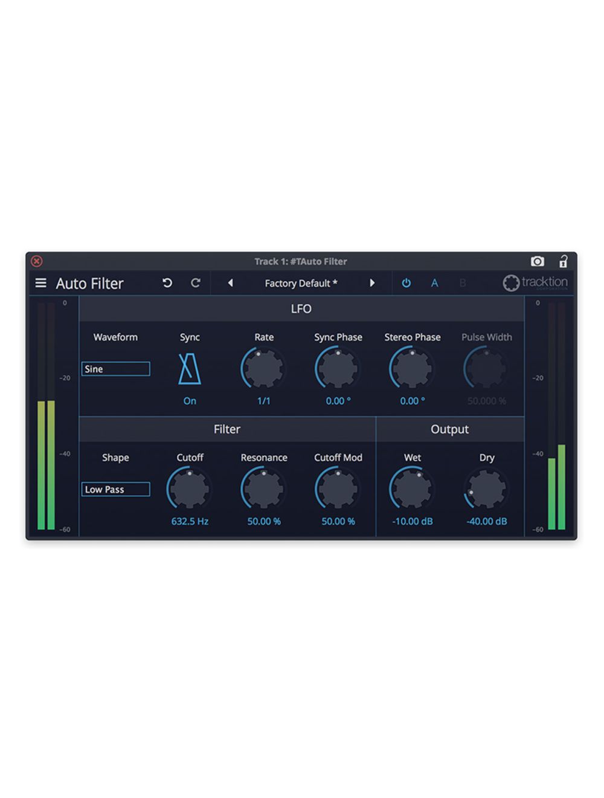
Task: Select preset slot A
Action: (x=435, y=283)
